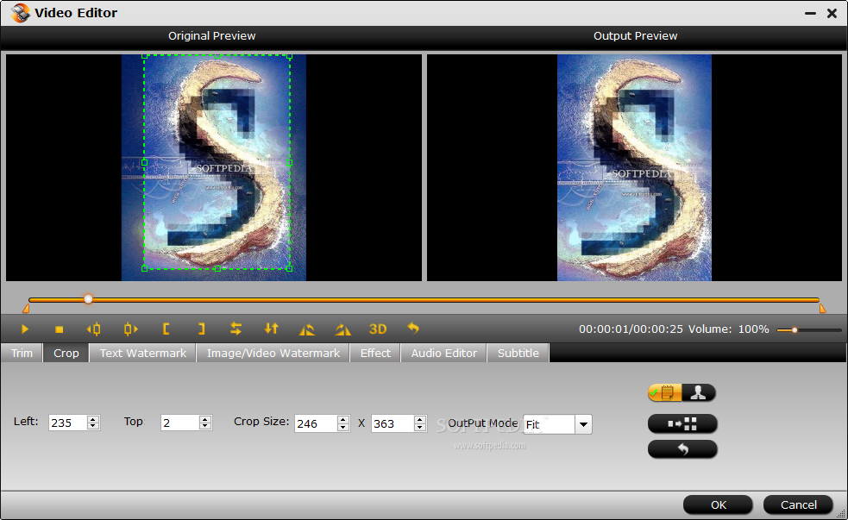This screenshot has width=848, height=520.
Task: Click the Volume slider handle
Action: [795, 329]
